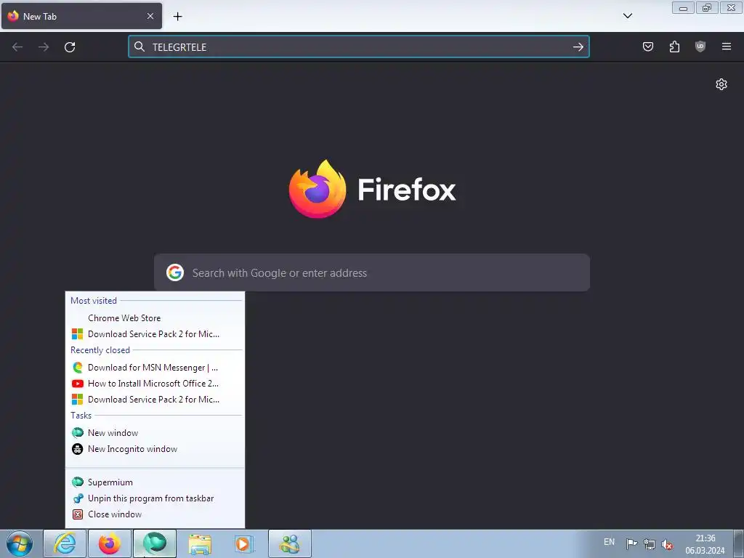The width and height of the screenshot is (744, 558).
Task: Reload the current page
Action: click(70, 47)
